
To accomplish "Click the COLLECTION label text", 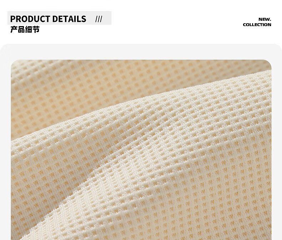I will tap(257, 25).
